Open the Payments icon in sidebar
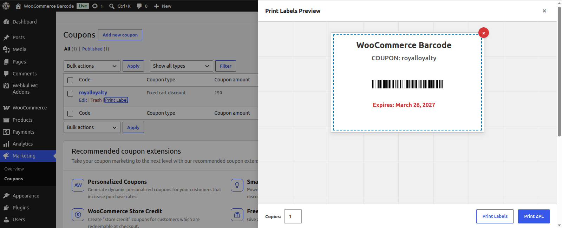This screenshot has width=562, height=228. [x=6, y=132]
